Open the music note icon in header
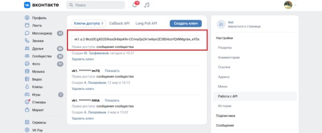 click(147, 5)
